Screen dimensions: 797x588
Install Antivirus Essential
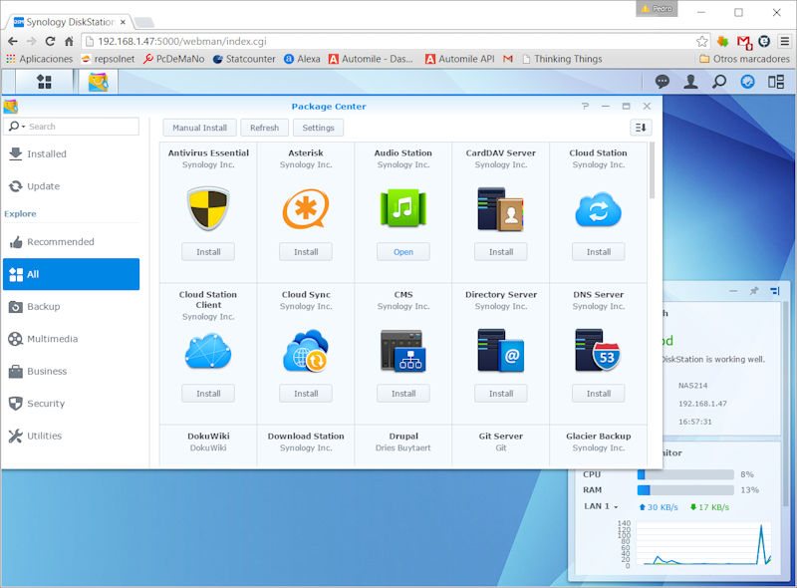[x=208, y=252]
